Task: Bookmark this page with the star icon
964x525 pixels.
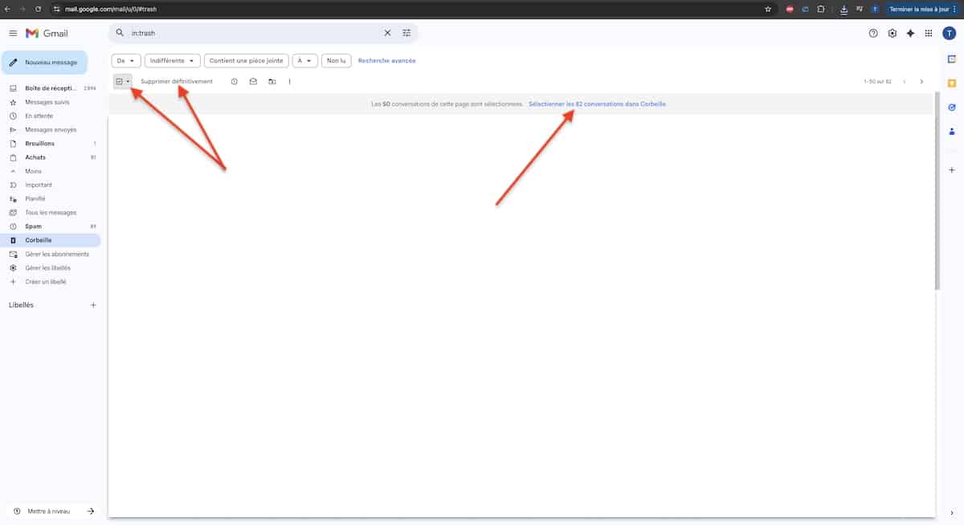Action: [768, 9]
